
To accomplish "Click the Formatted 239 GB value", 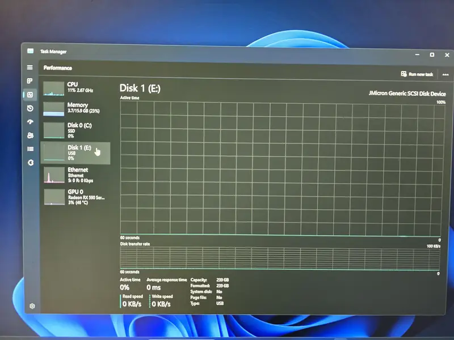I will click(x=222, y=286).
